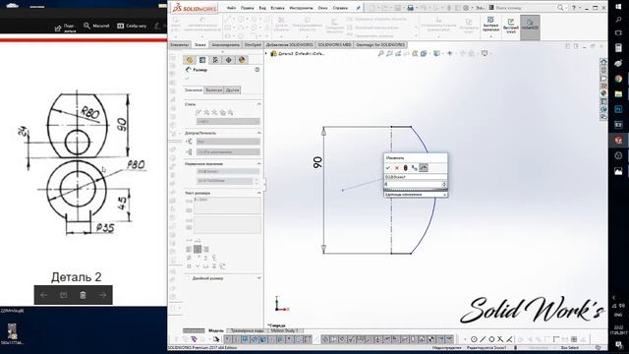Screen dimensions: 629x354
Task: Click the primary value numeric field
Action: tap(225, 181)
